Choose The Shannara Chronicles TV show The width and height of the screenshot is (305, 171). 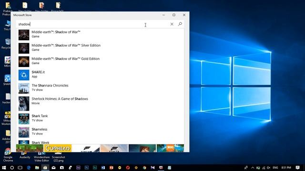coord(100,88)
